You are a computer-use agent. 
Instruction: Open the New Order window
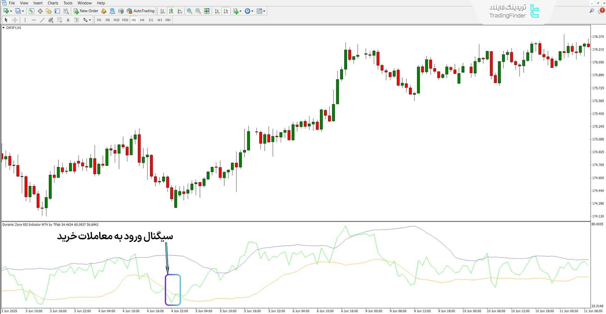click(x=86, y=11)
